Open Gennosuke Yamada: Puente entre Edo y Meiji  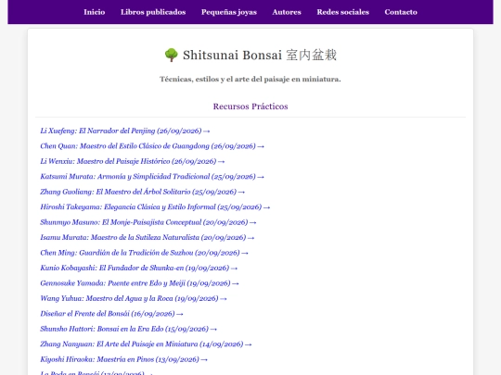tap(139, 283)
